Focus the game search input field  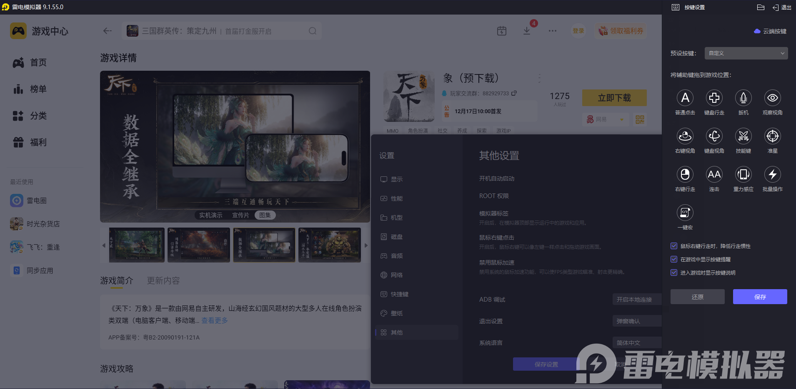click(x=222, y=31)
